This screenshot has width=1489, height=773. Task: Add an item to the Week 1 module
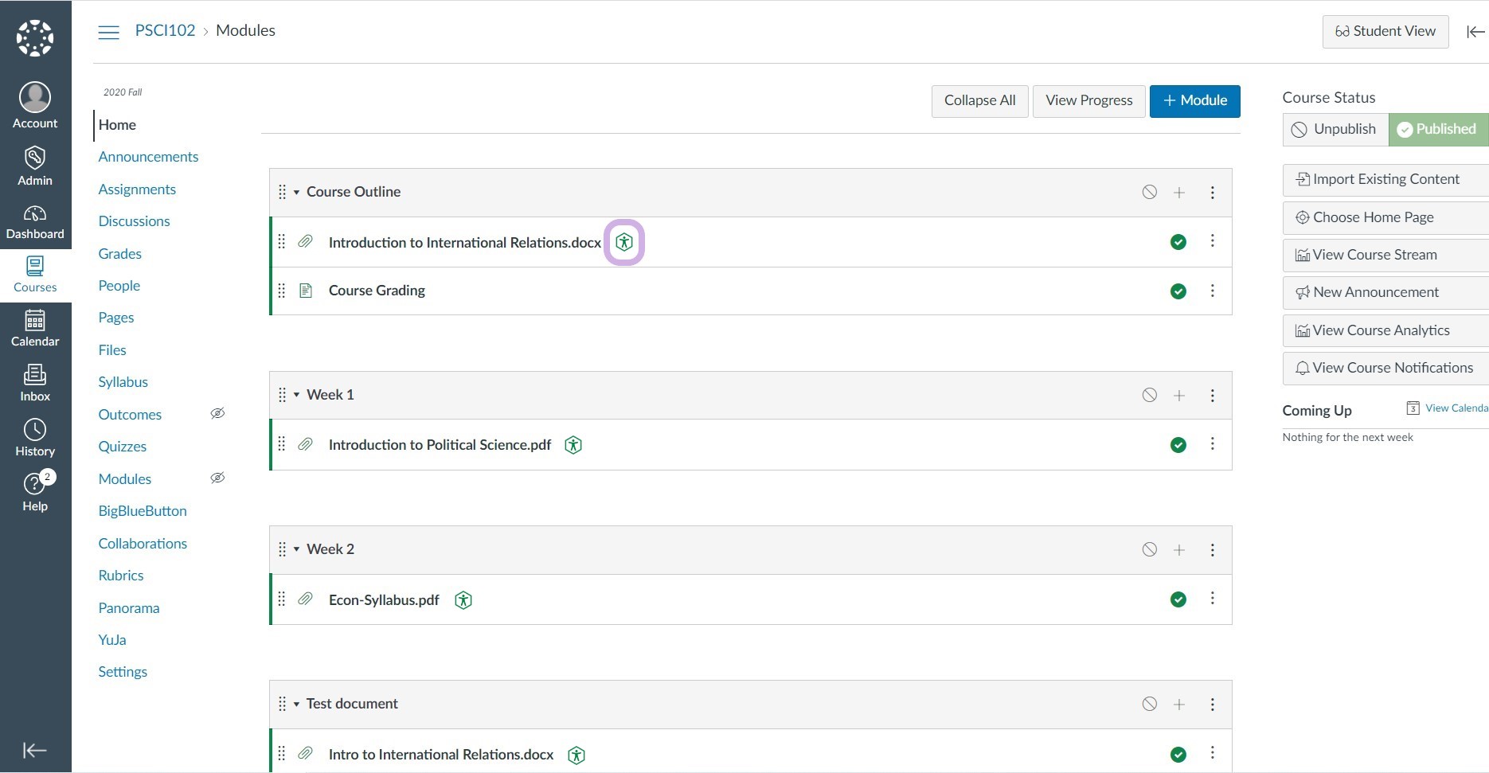tap(1179, 395)
